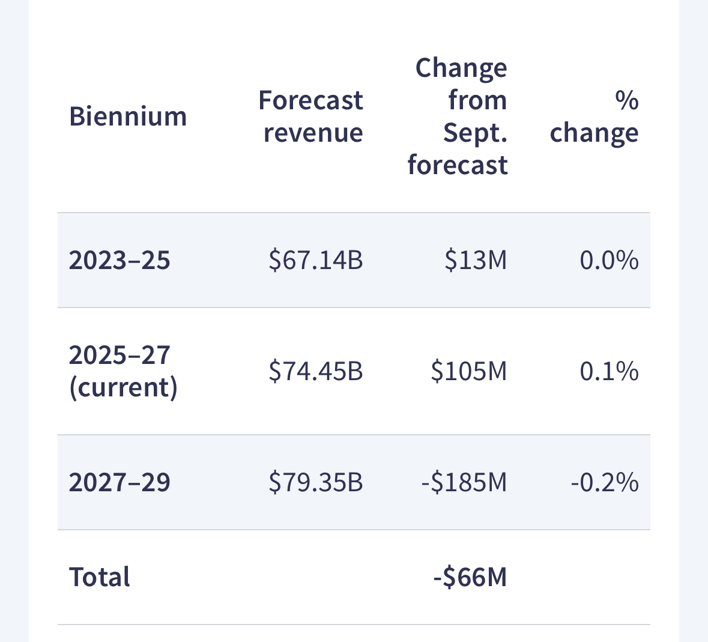Click the Total row label
The width and height of the screenshot is (708, 642).
point(100,577)
